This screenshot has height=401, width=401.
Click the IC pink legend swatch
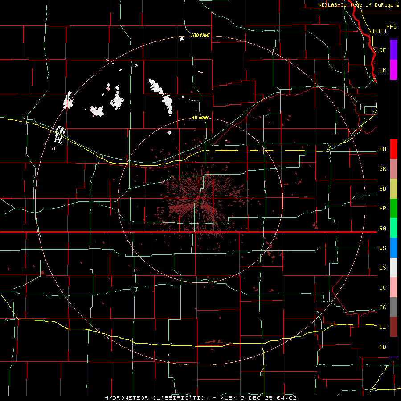(393, 287)
